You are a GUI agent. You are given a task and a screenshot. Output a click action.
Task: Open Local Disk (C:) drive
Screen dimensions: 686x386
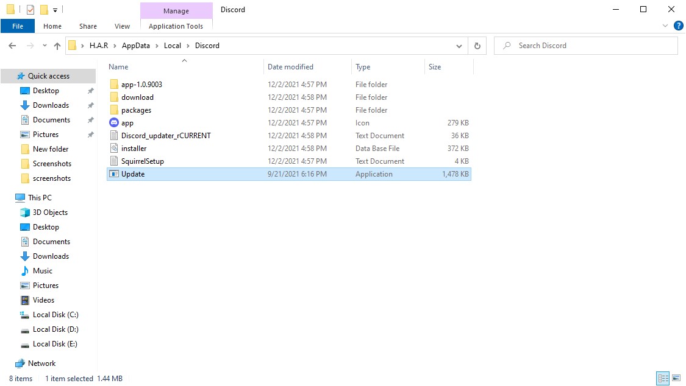click(x=55, y=314)
